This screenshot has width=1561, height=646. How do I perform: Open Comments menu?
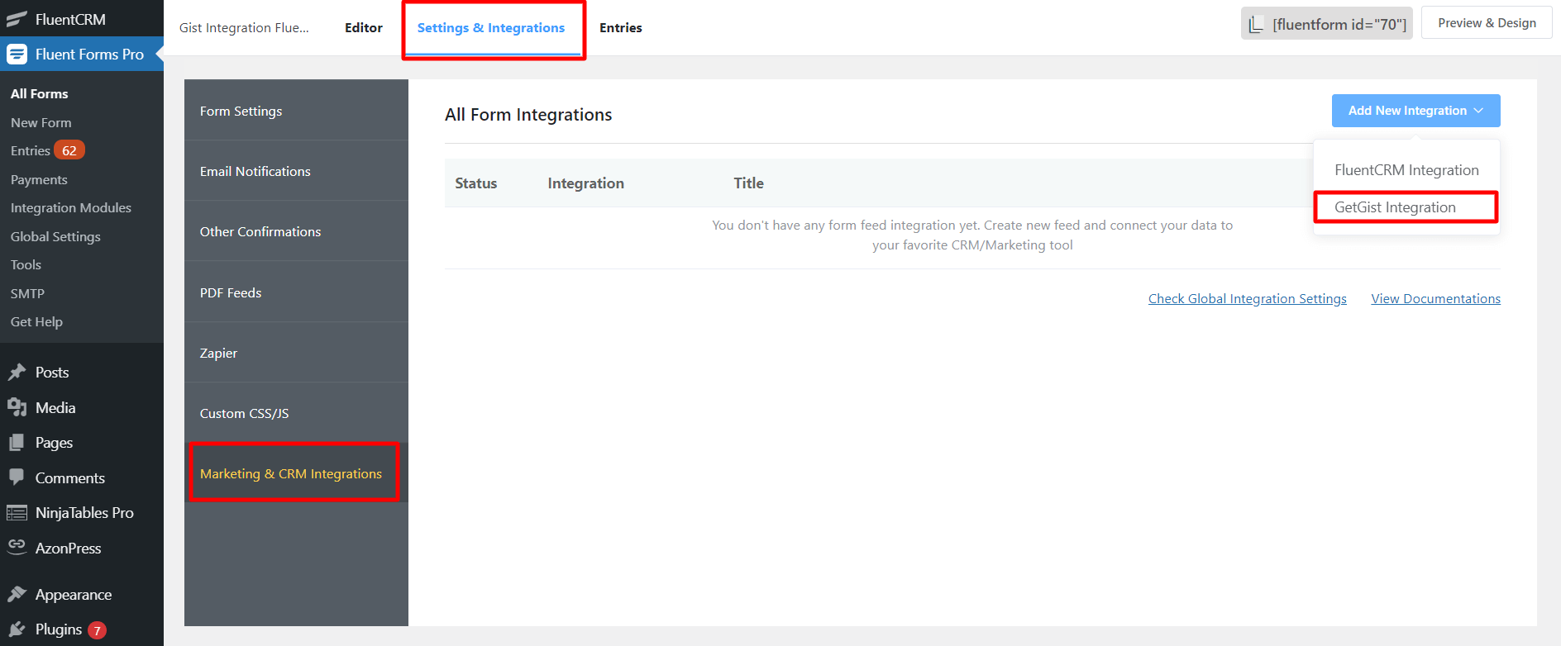point(82,477)
